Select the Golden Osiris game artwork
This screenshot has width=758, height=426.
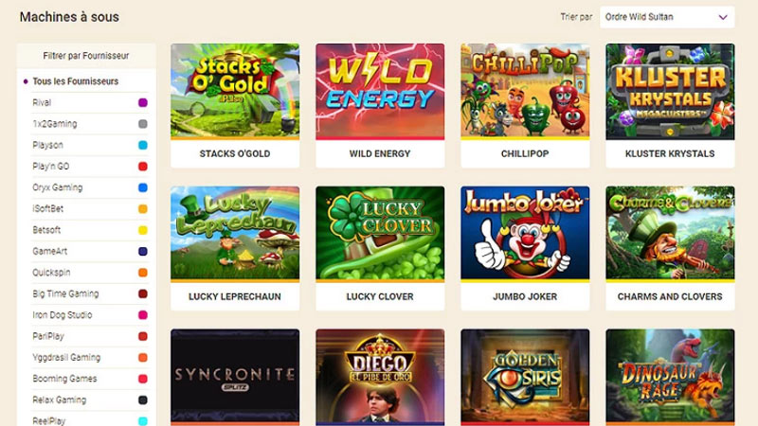tap(525, 376)
